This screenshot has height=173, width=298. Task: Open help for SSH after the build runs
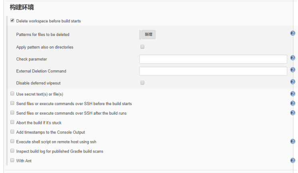pyautogui.click(x=293, y=113)
